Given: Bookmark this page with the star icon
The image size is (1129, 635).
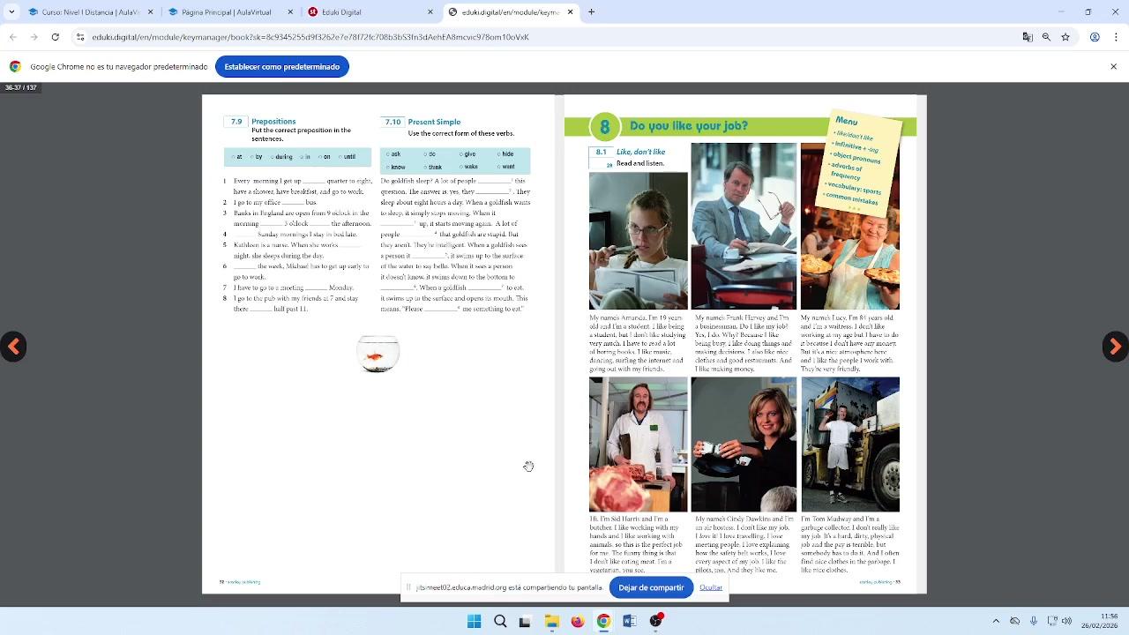Looking at the screenshot, I should pos(1065,37).
